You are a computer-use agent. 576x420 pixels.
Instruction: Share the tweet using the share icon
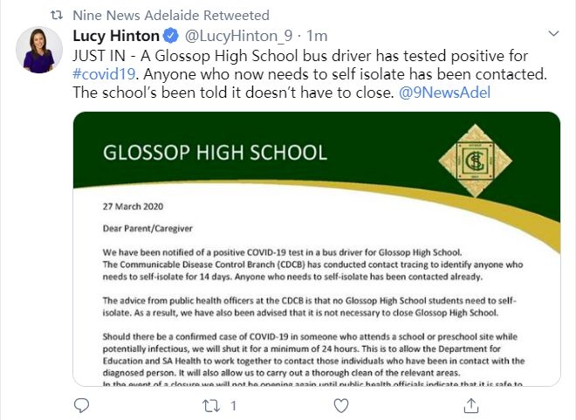(x=470, y=405)
